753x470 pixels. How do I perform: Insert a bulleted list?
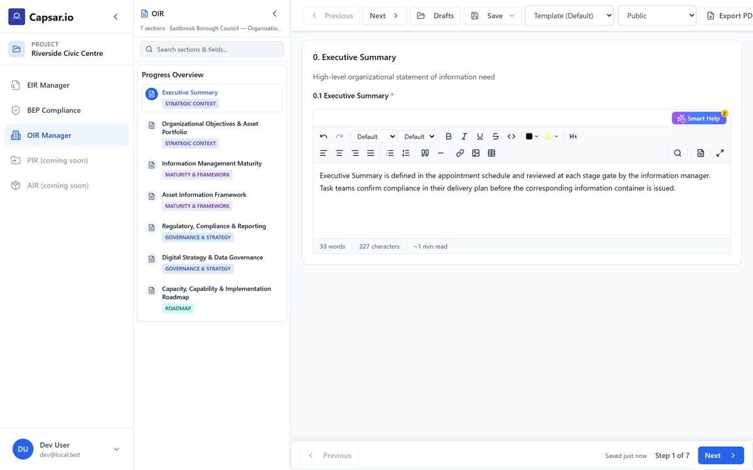[390, 153]
